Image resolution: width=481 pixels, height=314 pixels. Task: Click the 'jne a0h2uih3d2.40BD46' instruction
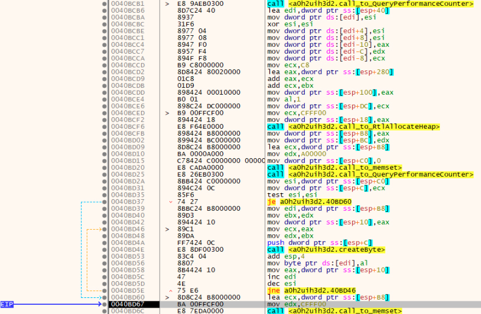tap(312, 290)
